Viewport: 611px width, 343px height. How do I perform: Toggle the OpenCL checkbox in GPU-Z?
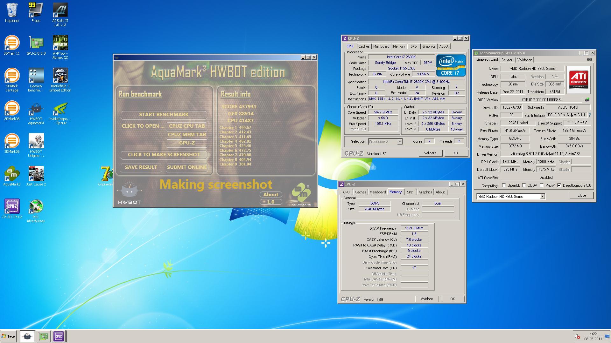click(504, 185)
